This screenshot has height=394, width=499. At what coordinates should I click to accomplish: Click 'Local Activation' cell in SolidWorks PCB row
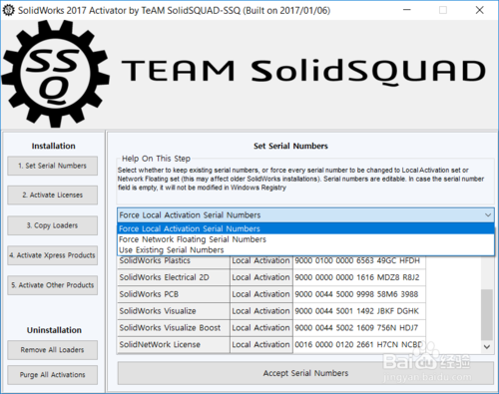(261, 294)
